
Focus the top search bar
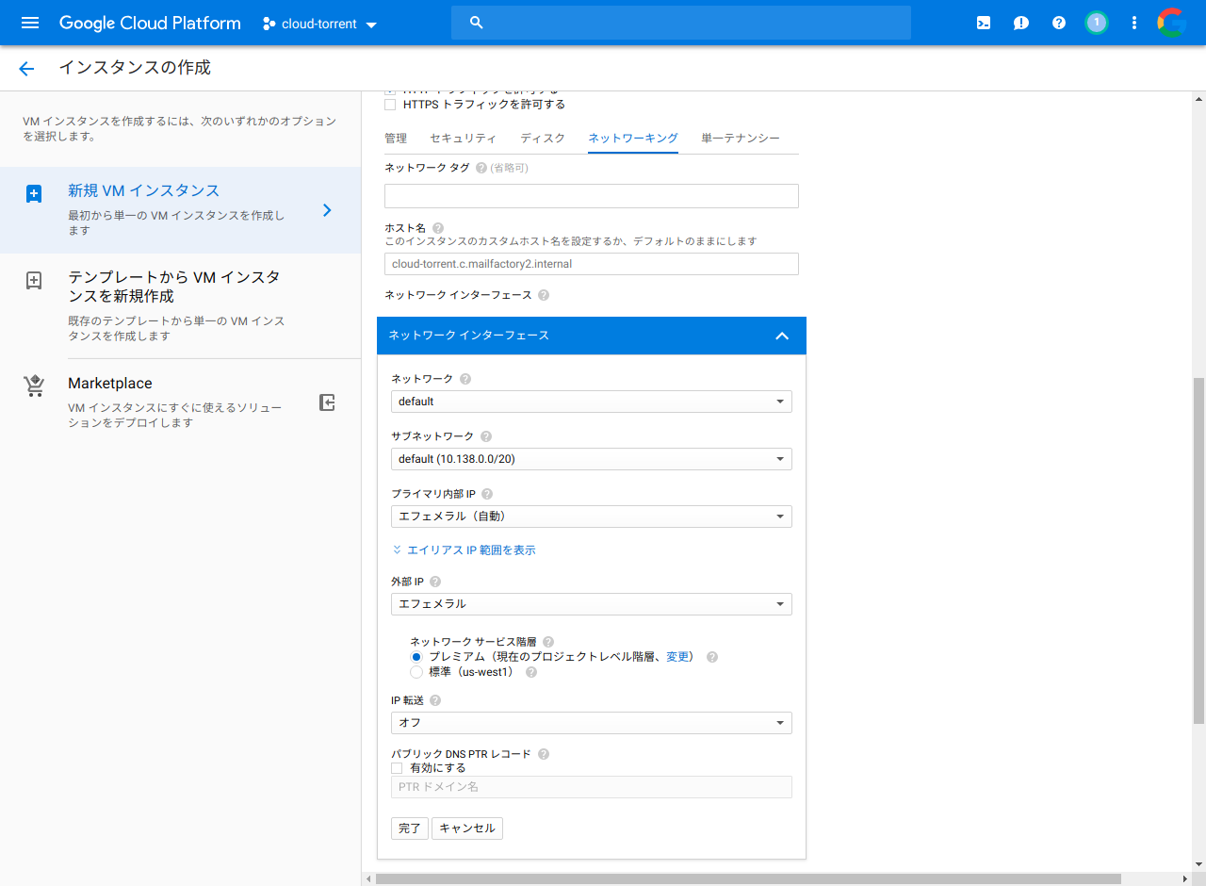point(681,23)
